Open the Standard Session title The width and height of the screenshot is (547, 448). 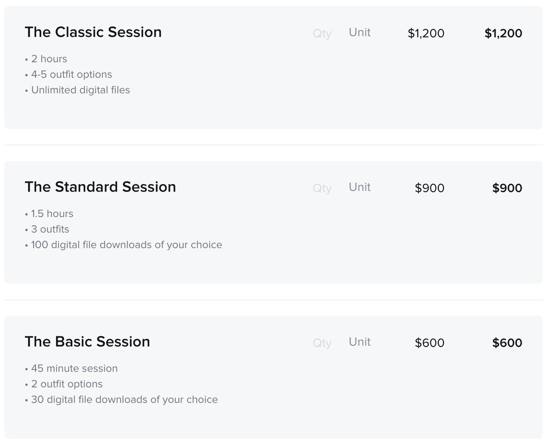[100, 187]
